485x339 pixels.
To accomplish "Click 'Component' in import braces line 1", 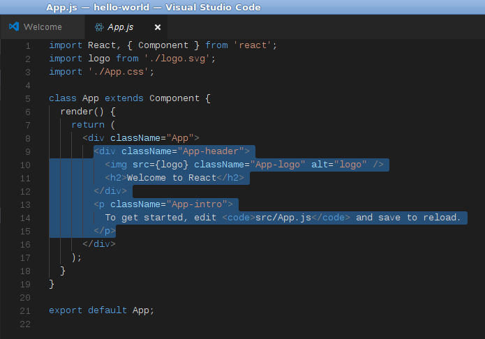I will pos(163,45).
